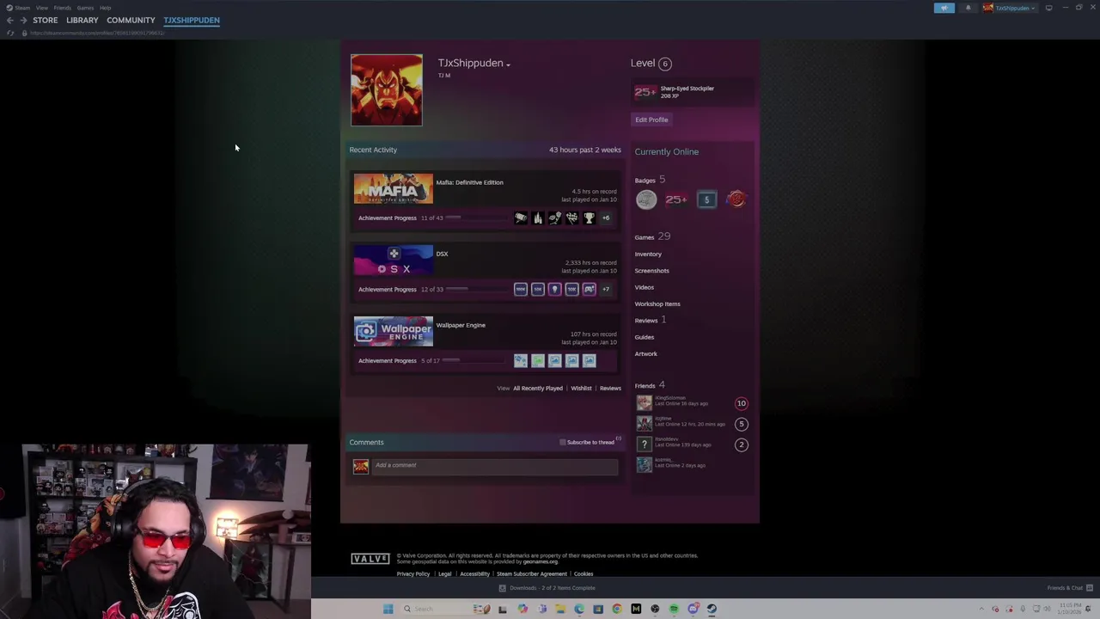
Task: Open the Games menu in menu bar
Action: pos(85,8)
